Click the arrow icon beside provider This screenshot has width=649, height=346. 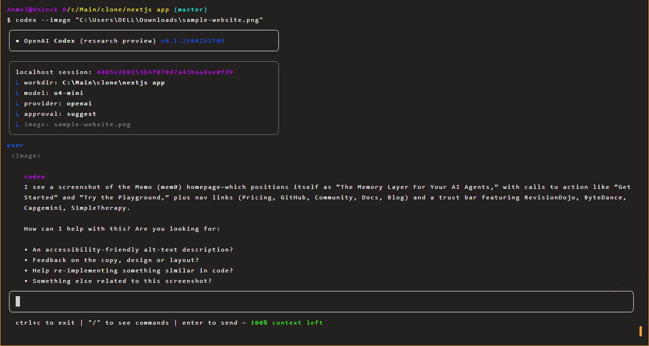18,103
